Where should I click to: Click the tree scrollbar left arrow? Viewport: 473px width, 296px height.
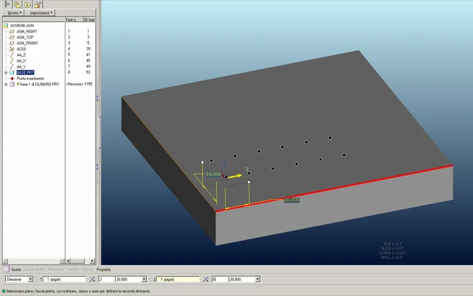(x=5, y=261)
